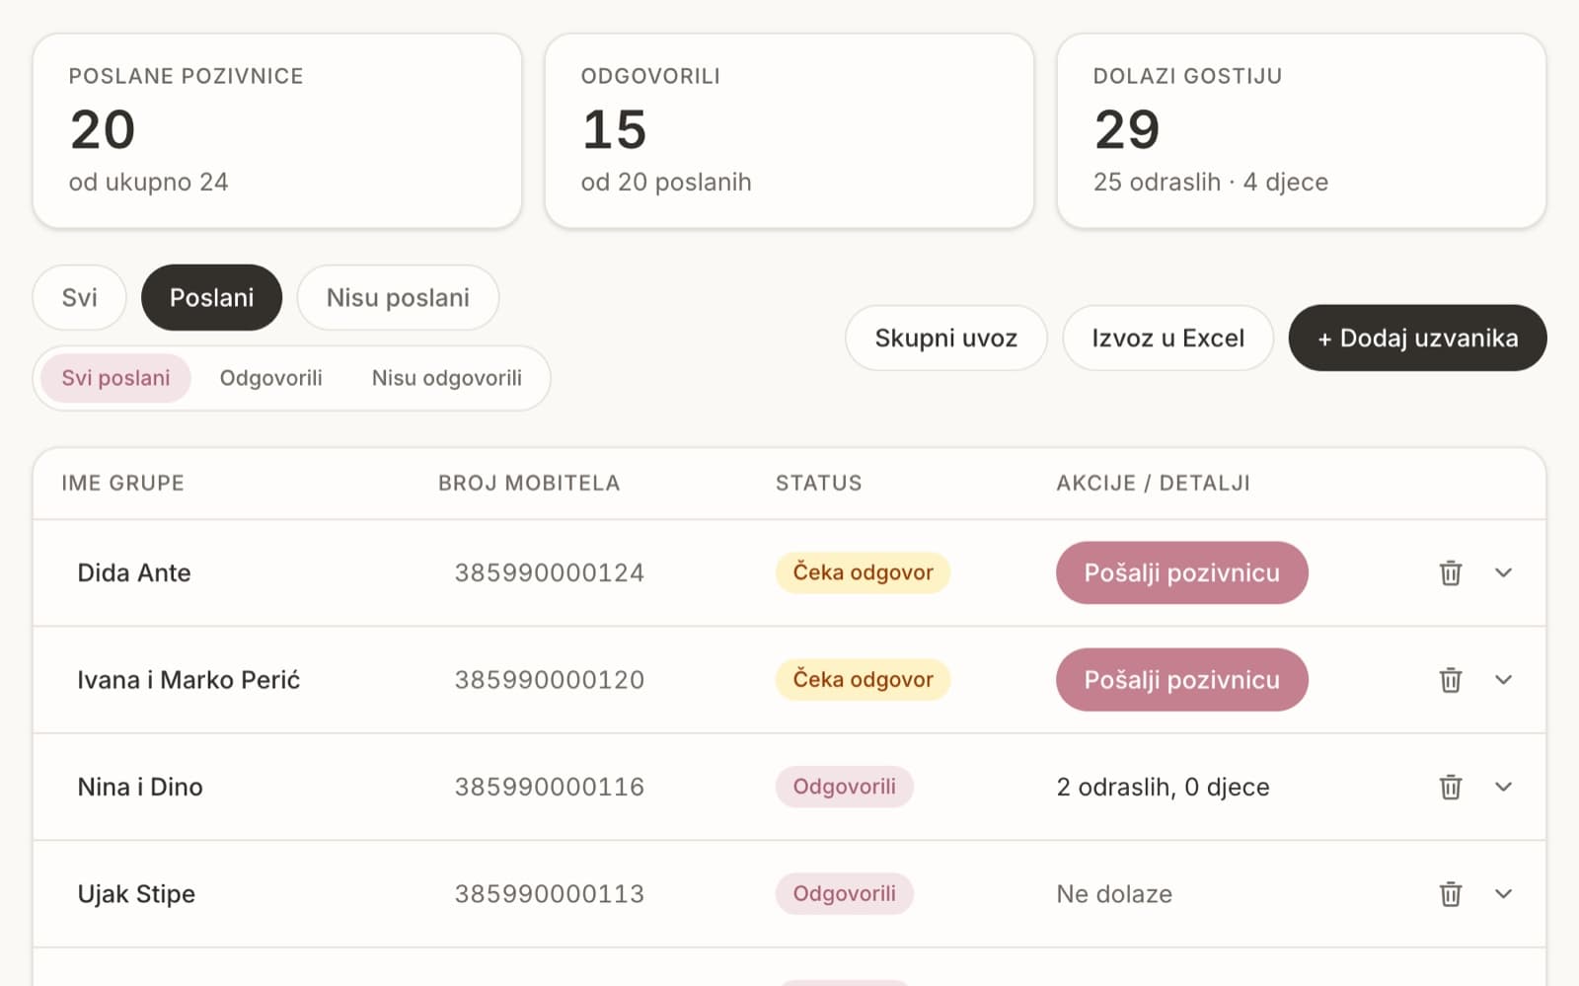Choose the Svi poslani sub-filter

(115, 378)
